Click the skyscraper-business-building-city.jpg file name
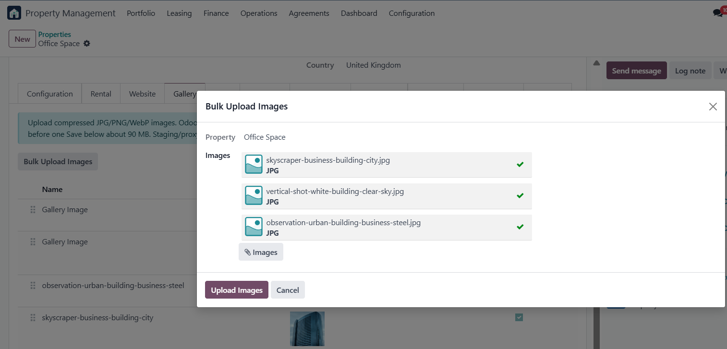Screen dimensions: 727x349 click(328, 160)
